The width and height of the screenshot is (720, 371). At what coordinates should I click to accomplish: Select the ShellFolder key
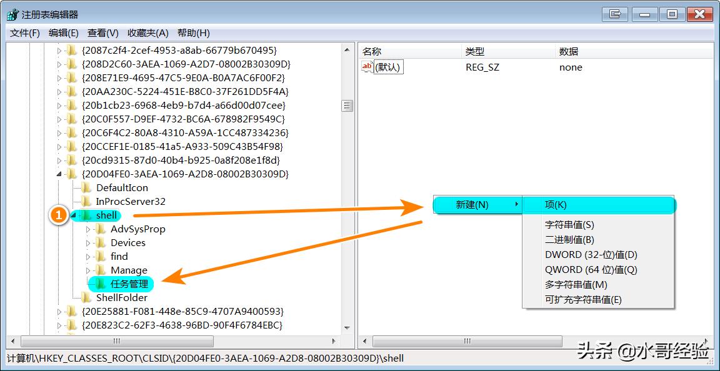122,297
